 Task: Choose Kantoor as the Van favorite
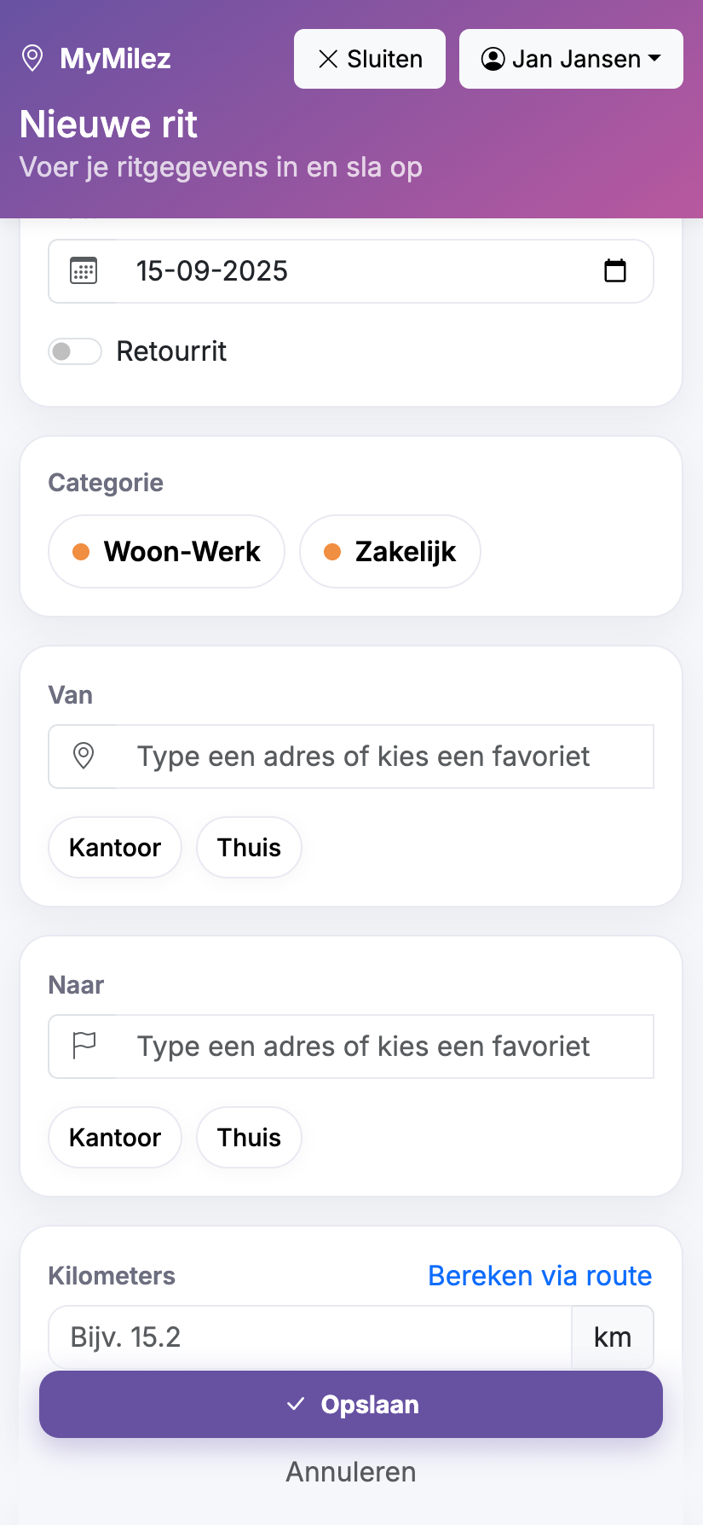pyautogui.click(x=114, y=847)
